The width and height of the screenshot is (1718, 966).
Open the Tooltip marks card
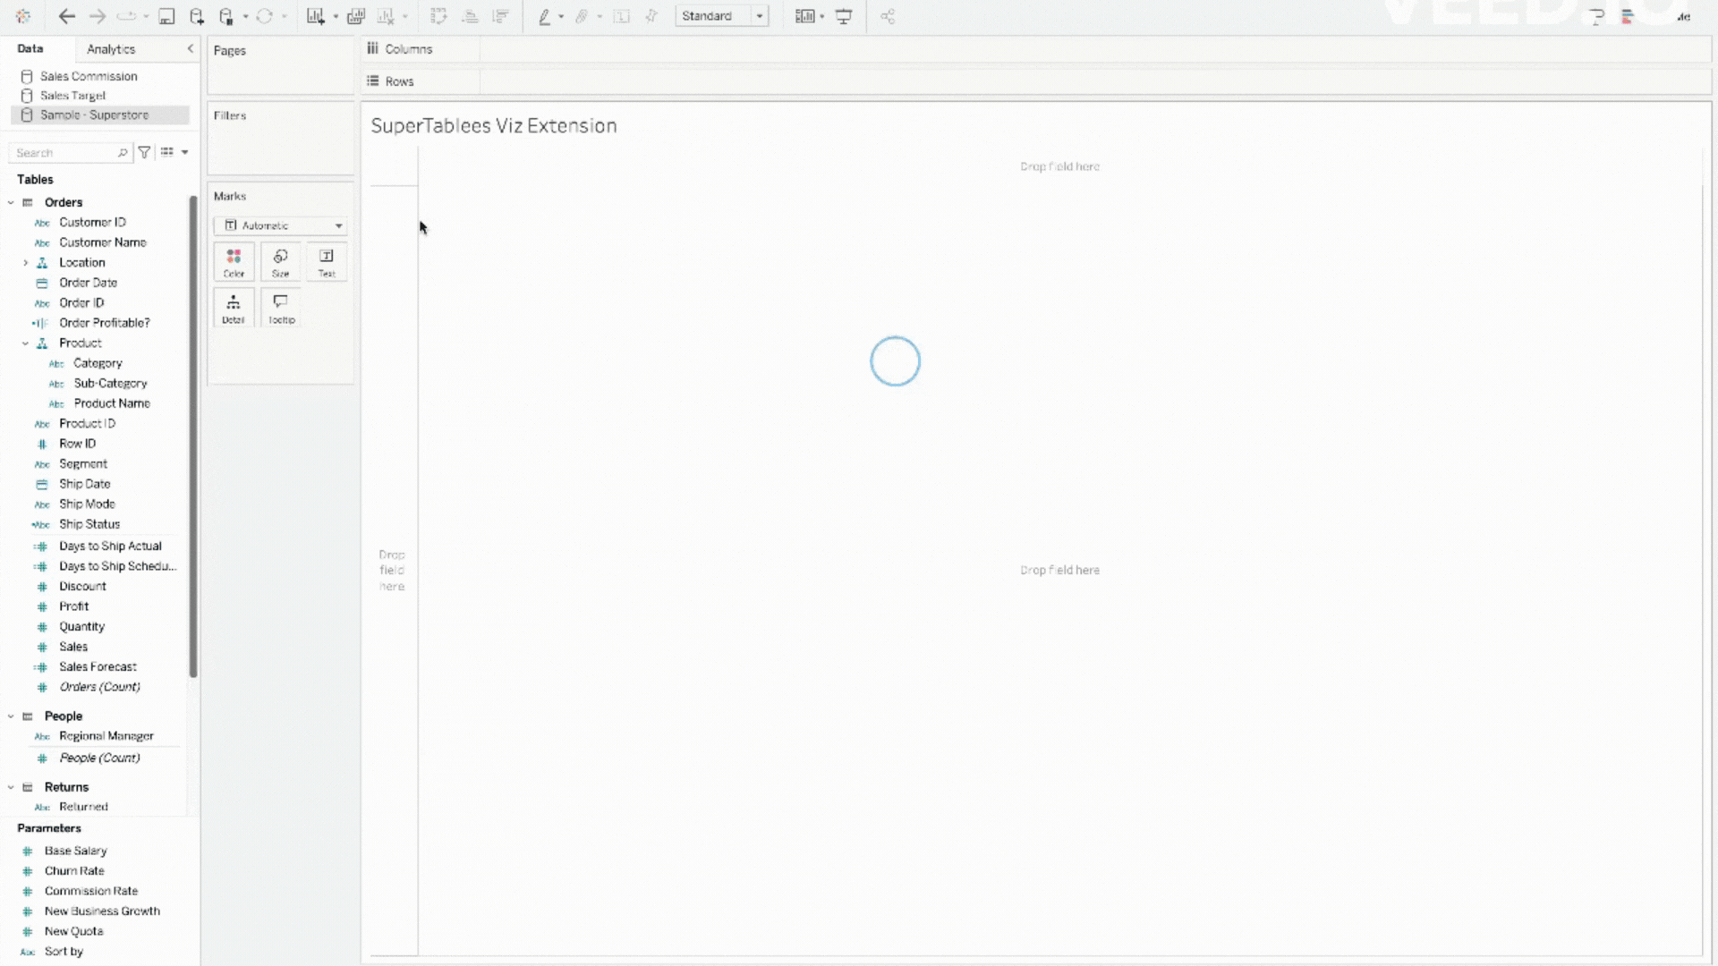coord(281,308)
